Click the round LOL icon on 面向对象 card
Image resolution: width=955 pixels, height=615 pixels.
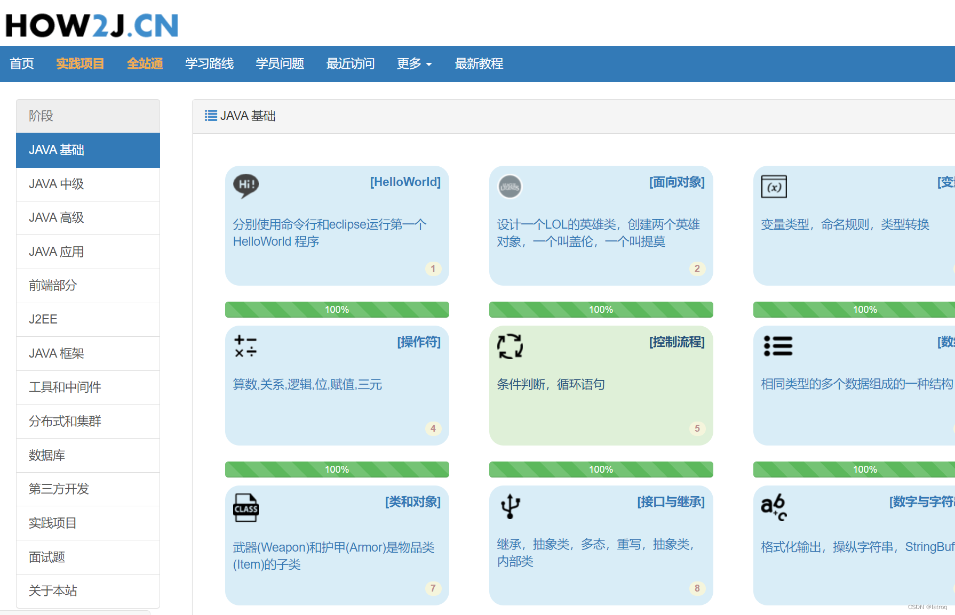tap(510, 187)
